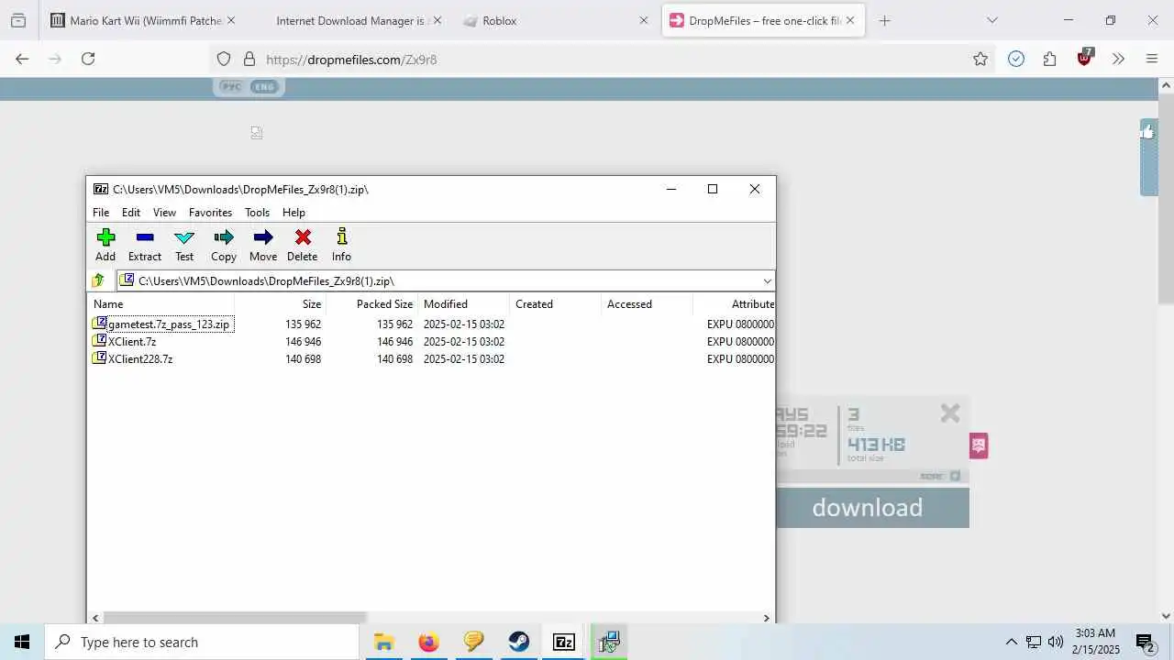1174x660 pixels.
Task: Close the DropMeFiles file info panel
Action: coord(950,413)
